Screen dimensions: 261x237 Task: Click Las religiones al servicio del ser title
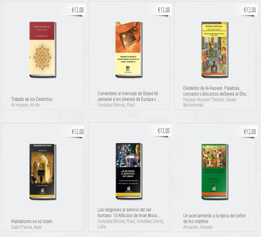129,212
